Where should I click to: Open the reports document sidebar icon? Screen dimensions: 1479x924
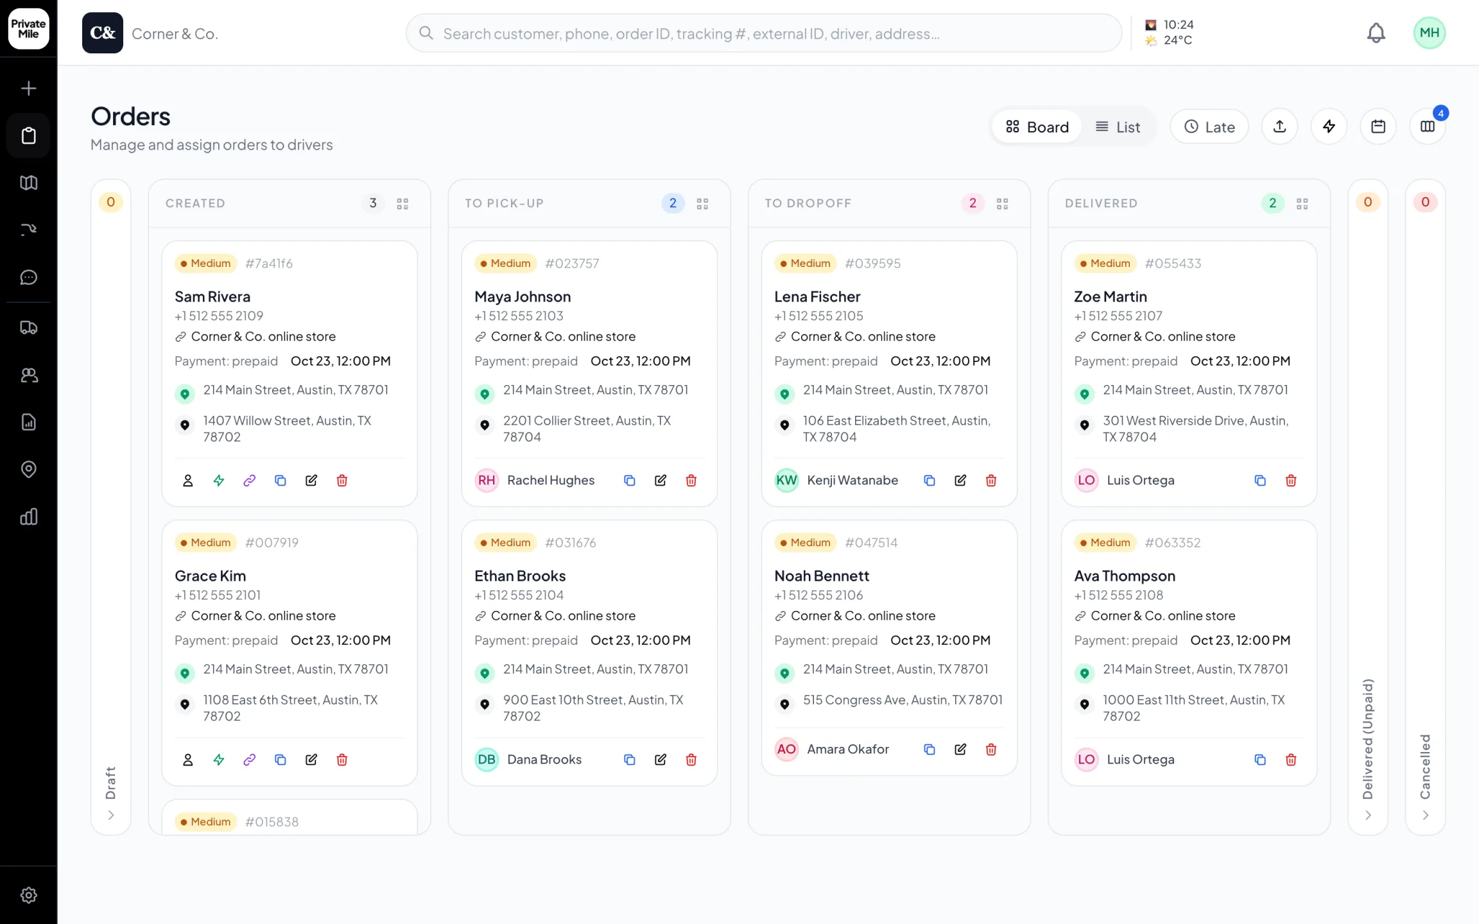[x=28, y=422]
